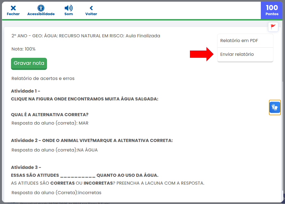The image size is (285, 204).
Task: Click the red flag report icon
Action: point(273,27)
